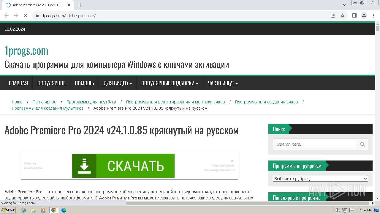
Task: Open the tab search dropdown arrow
Action: point(345,5)
